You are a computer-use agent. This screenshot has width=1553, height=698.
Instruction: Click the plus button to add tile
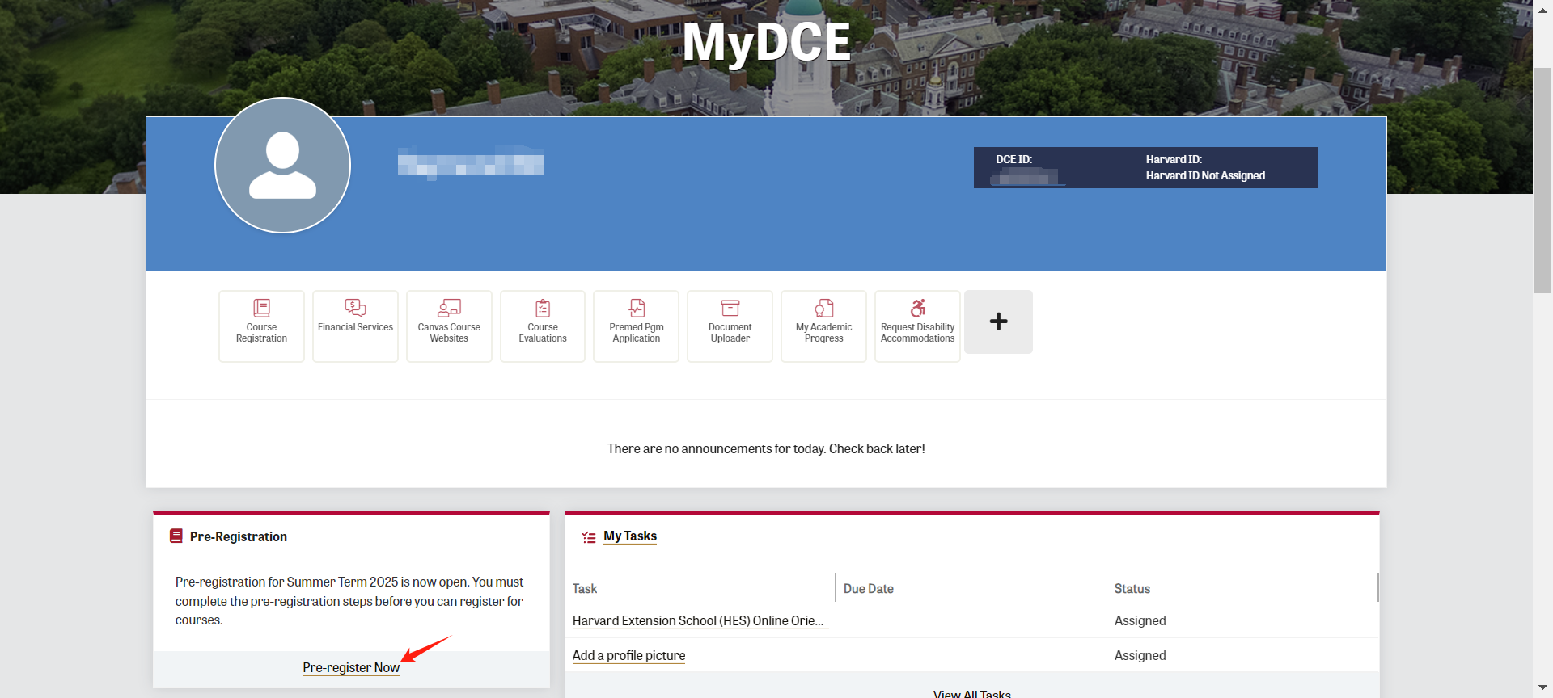click(998, 322)
